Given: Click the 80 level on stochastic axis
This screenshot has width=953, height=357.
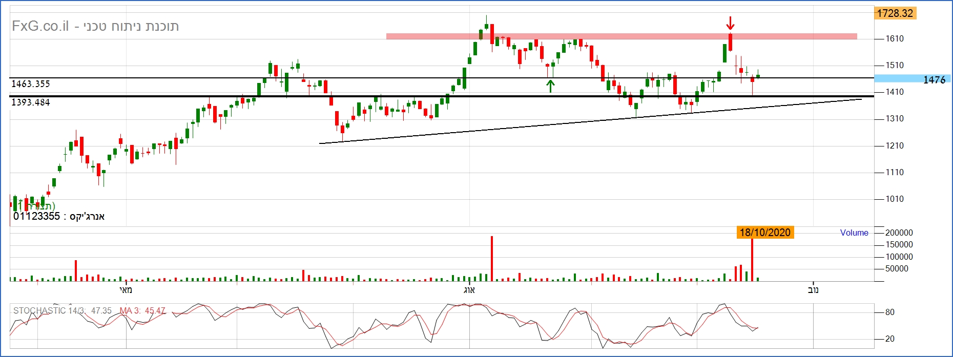Looking at the screenshot, I should tap(890, 312).
